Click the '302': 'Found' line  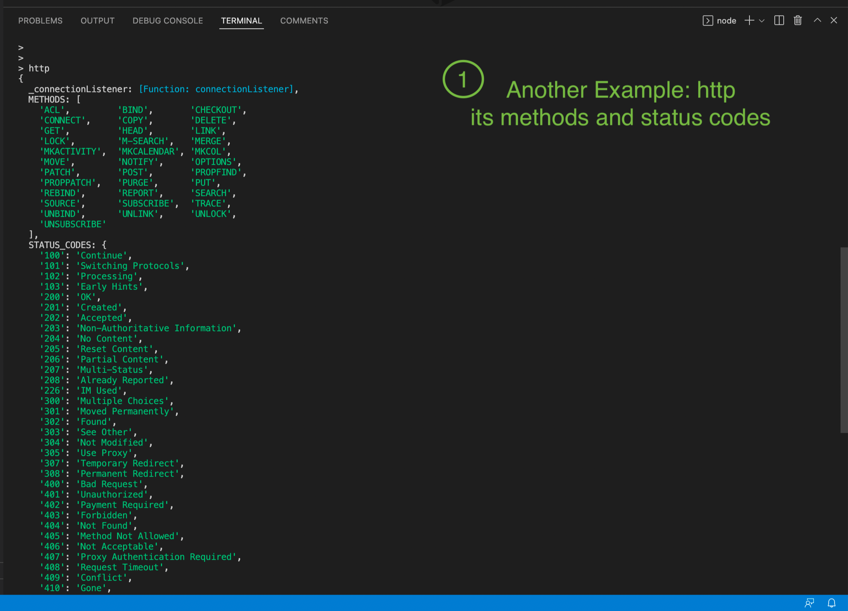pos(78,422)
